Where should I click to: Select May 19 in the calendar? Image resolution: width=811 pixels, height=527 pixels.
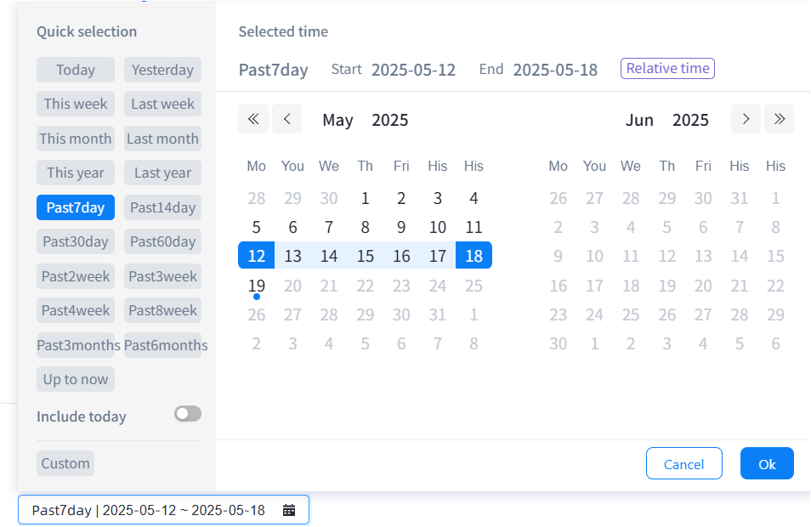(257, 286)
